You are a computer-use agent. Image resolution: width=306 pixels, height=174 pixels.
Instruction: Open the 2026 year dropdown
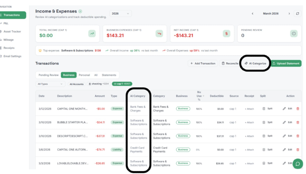tap(120, 14)
